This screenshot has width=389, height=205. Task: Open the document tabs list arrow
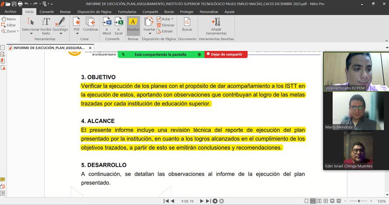[x=387, y=48]
